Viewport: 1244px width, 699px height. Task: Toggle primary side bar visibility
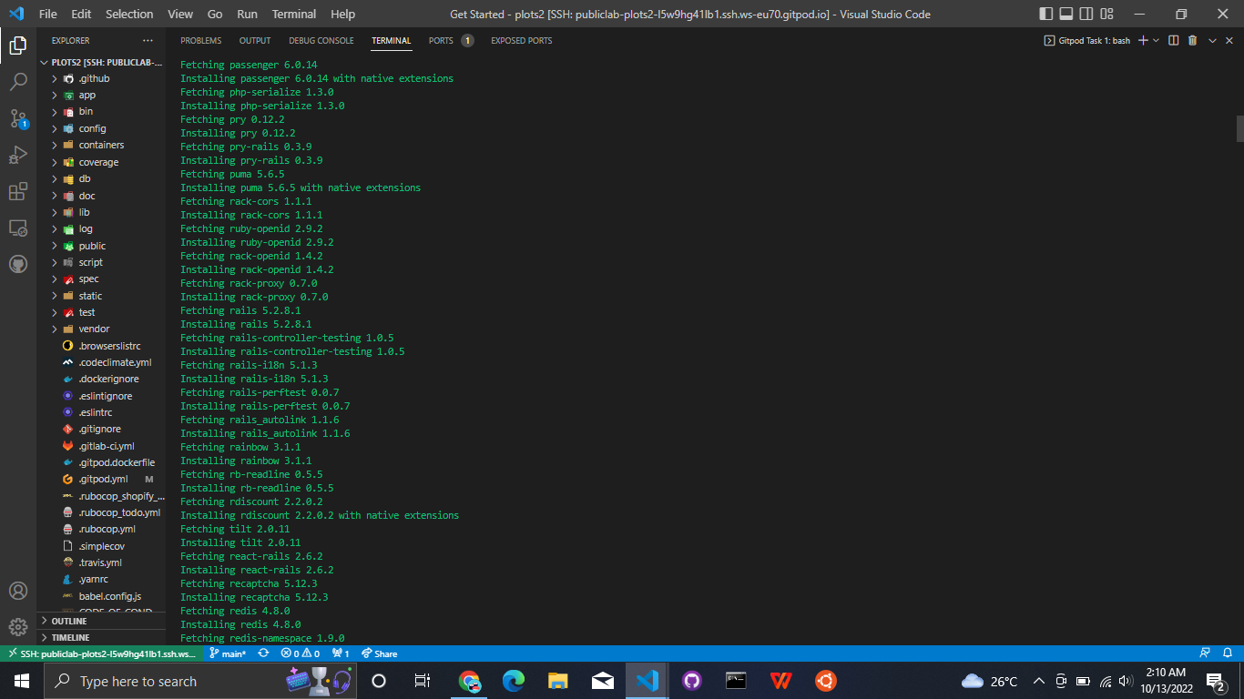point(1045,14)
